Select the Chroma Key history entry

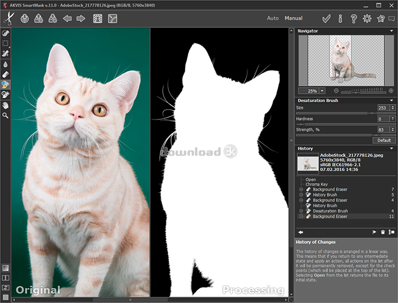[x=317, y=184]
